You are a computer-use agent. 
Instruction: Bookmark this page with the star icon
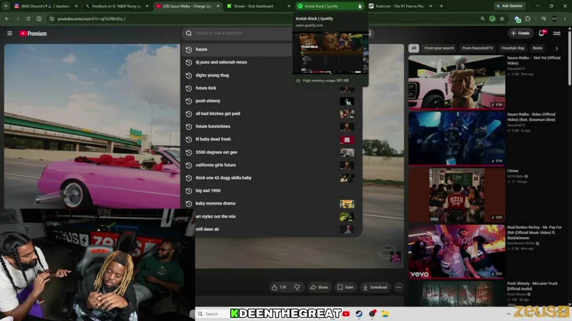pyautogui.click(x=502, y=19)
